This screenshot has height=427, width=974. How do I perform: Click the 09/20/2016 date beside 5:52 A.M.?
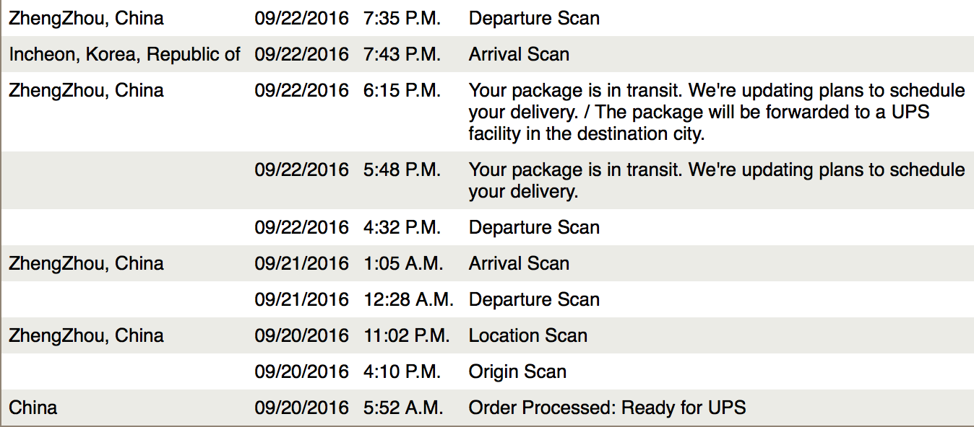tap(301, 408)
